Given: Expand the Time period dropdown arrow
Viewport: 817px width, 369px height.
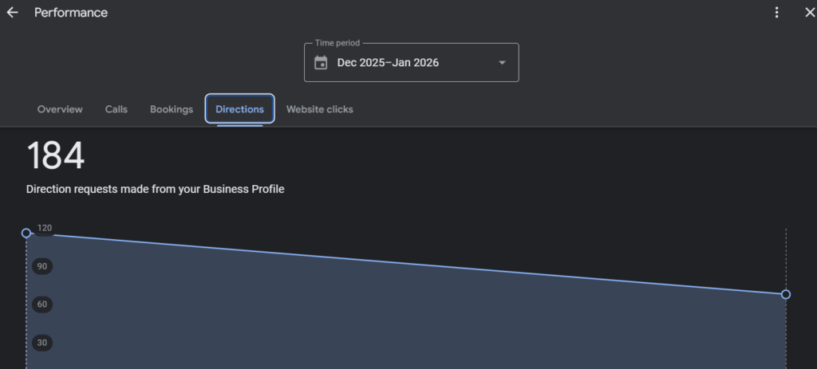Looking at the screenshot, I should (502, 63).
